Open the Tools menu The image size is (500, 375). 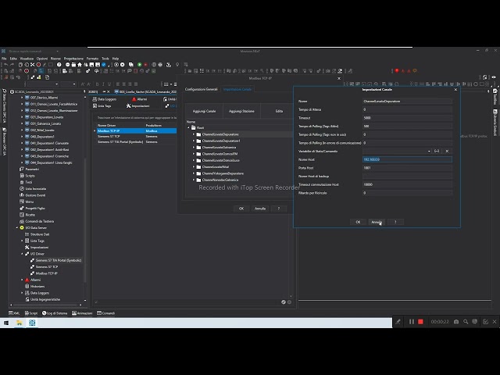tap(105, 59)
